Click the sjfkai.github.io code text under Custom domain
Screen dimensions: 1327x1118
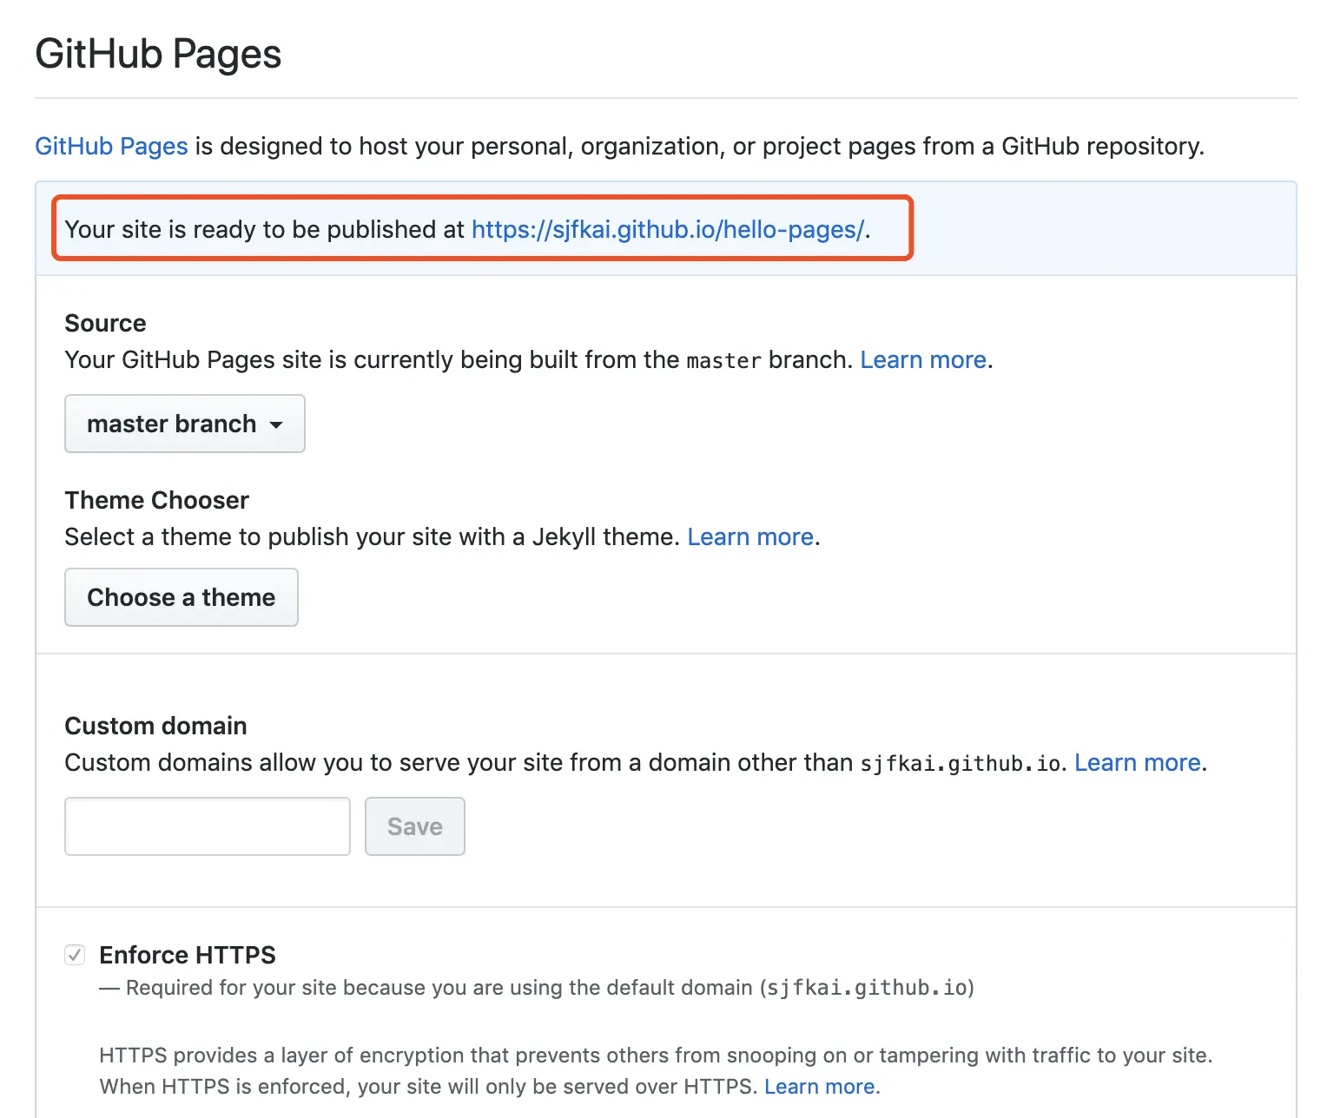click(x=961, y=764)
